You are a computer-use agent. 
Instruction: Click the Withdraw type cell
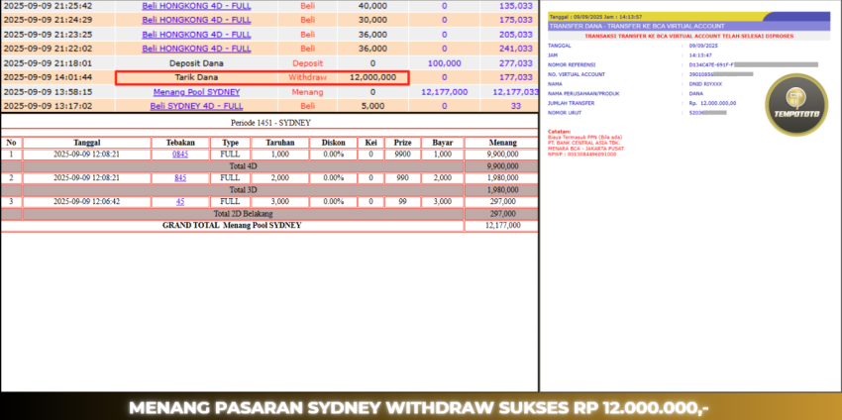pyautogui.click(x=308, y=77)
